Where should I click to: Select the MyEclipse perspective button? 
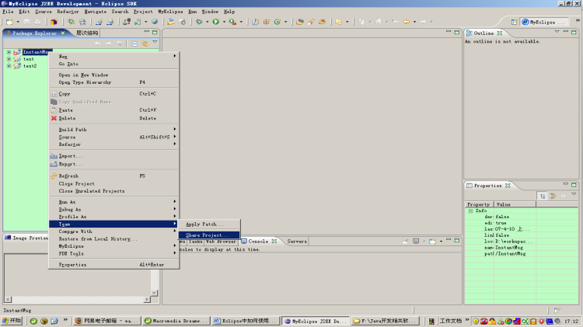543,23
